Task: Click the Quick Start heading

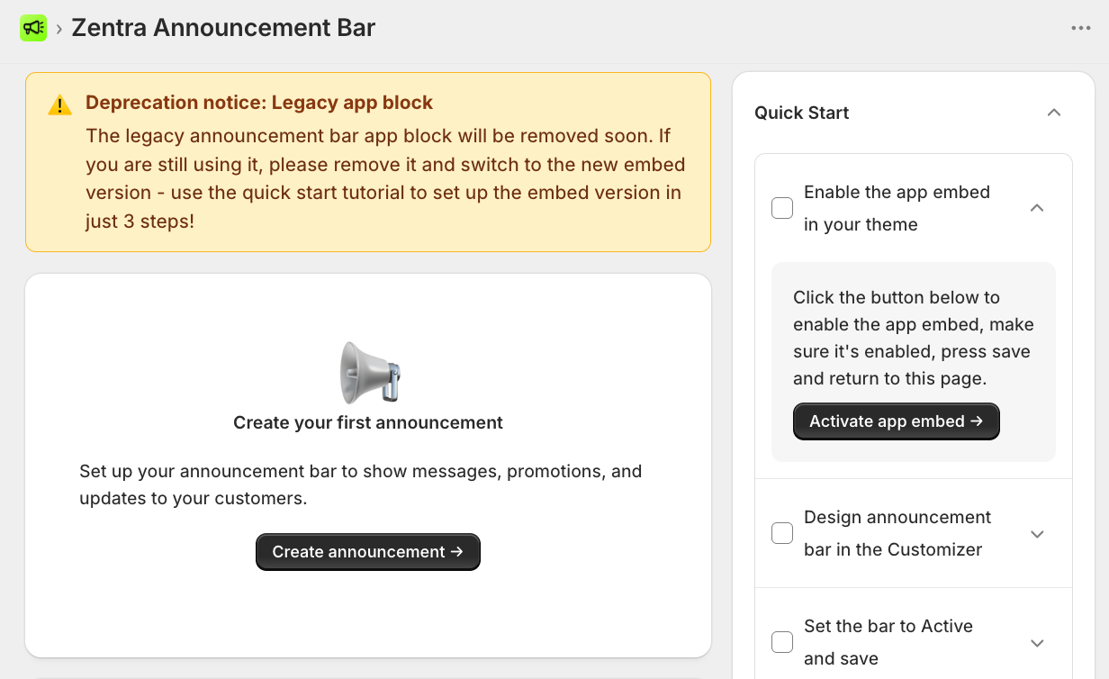Action: [802, 113]
